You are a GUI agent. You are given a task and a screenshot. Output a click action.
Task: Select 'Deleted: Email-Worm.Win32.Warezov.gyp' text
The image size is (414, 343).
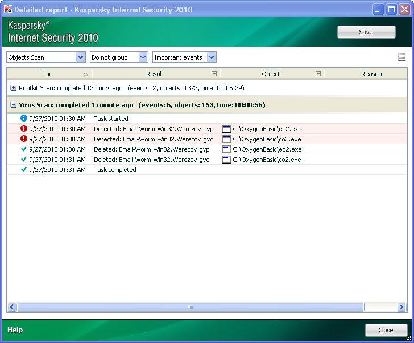click(x=152, y=149)
